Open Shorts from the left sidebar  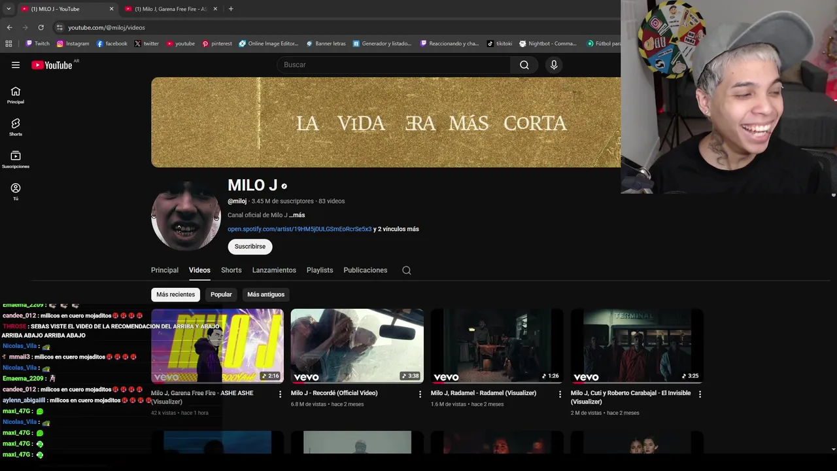(16, 127)
